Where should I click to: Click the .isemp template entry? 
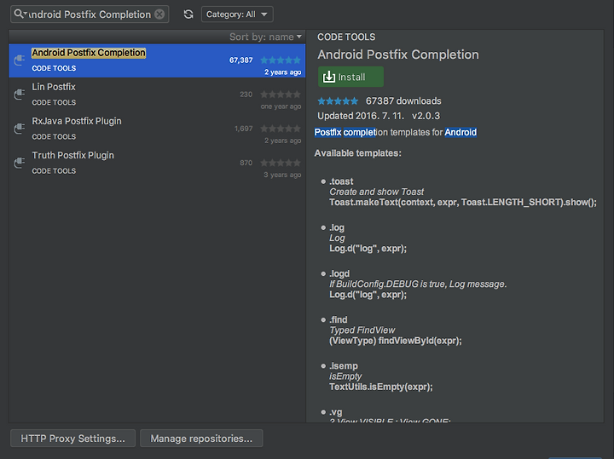point(344,366)
